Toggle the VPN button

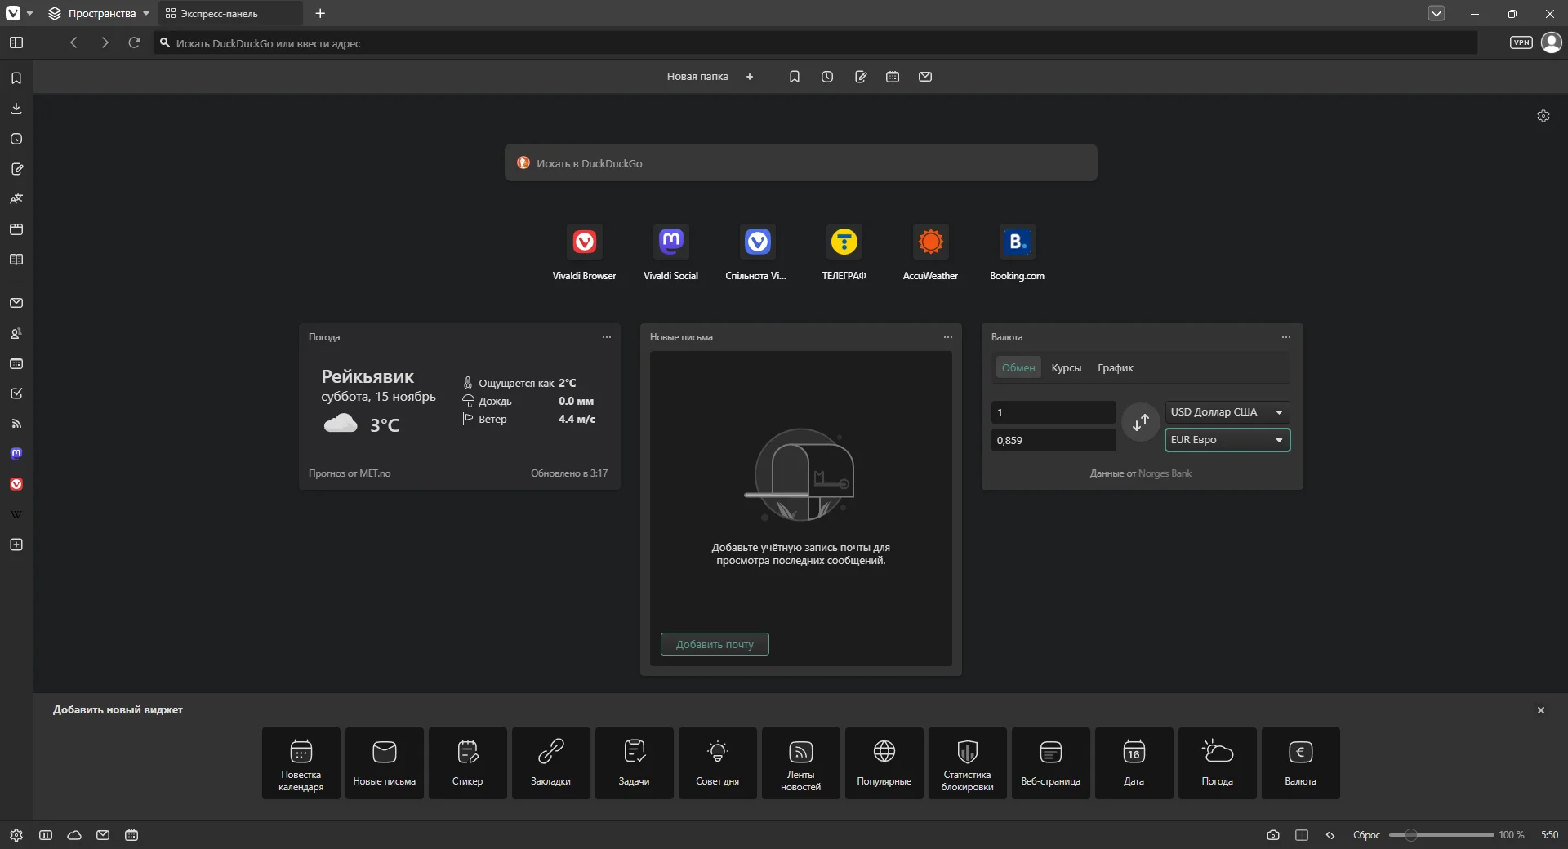[x=1521, y=42]
